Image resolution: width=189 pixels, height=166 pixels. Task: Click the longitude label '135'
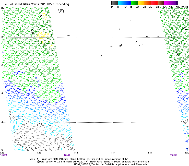click(2, 153)
